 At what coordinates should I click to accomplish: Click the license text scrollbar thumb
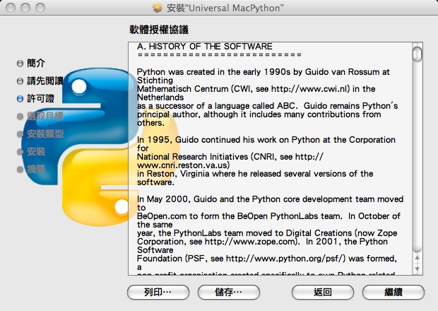[x=417, y=54]
